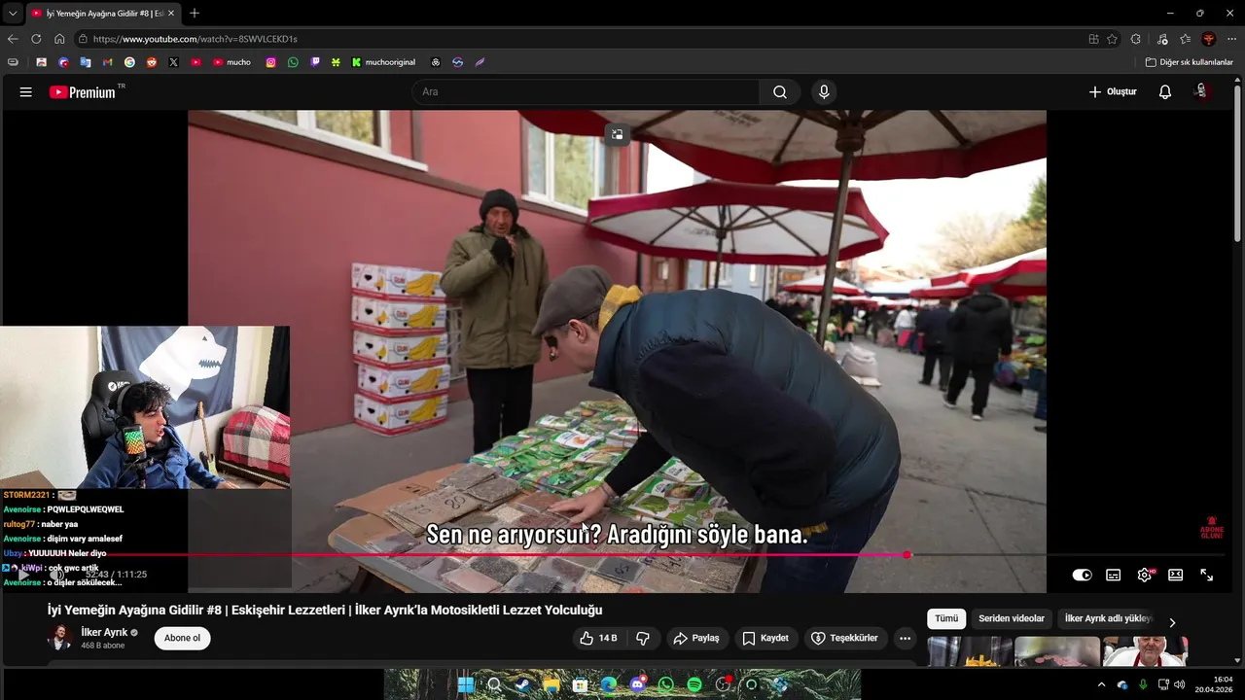The height and width of the screenshot is (700, 1245).
Task: Reload the page
Action: pyautogui.click(x=36, y=39)
